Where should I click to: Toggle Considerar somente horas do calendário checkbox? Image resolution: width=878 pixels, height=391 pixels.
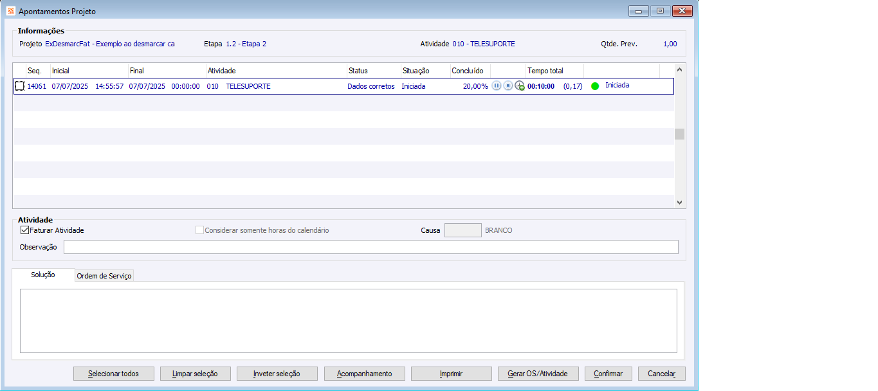point(199,230)
